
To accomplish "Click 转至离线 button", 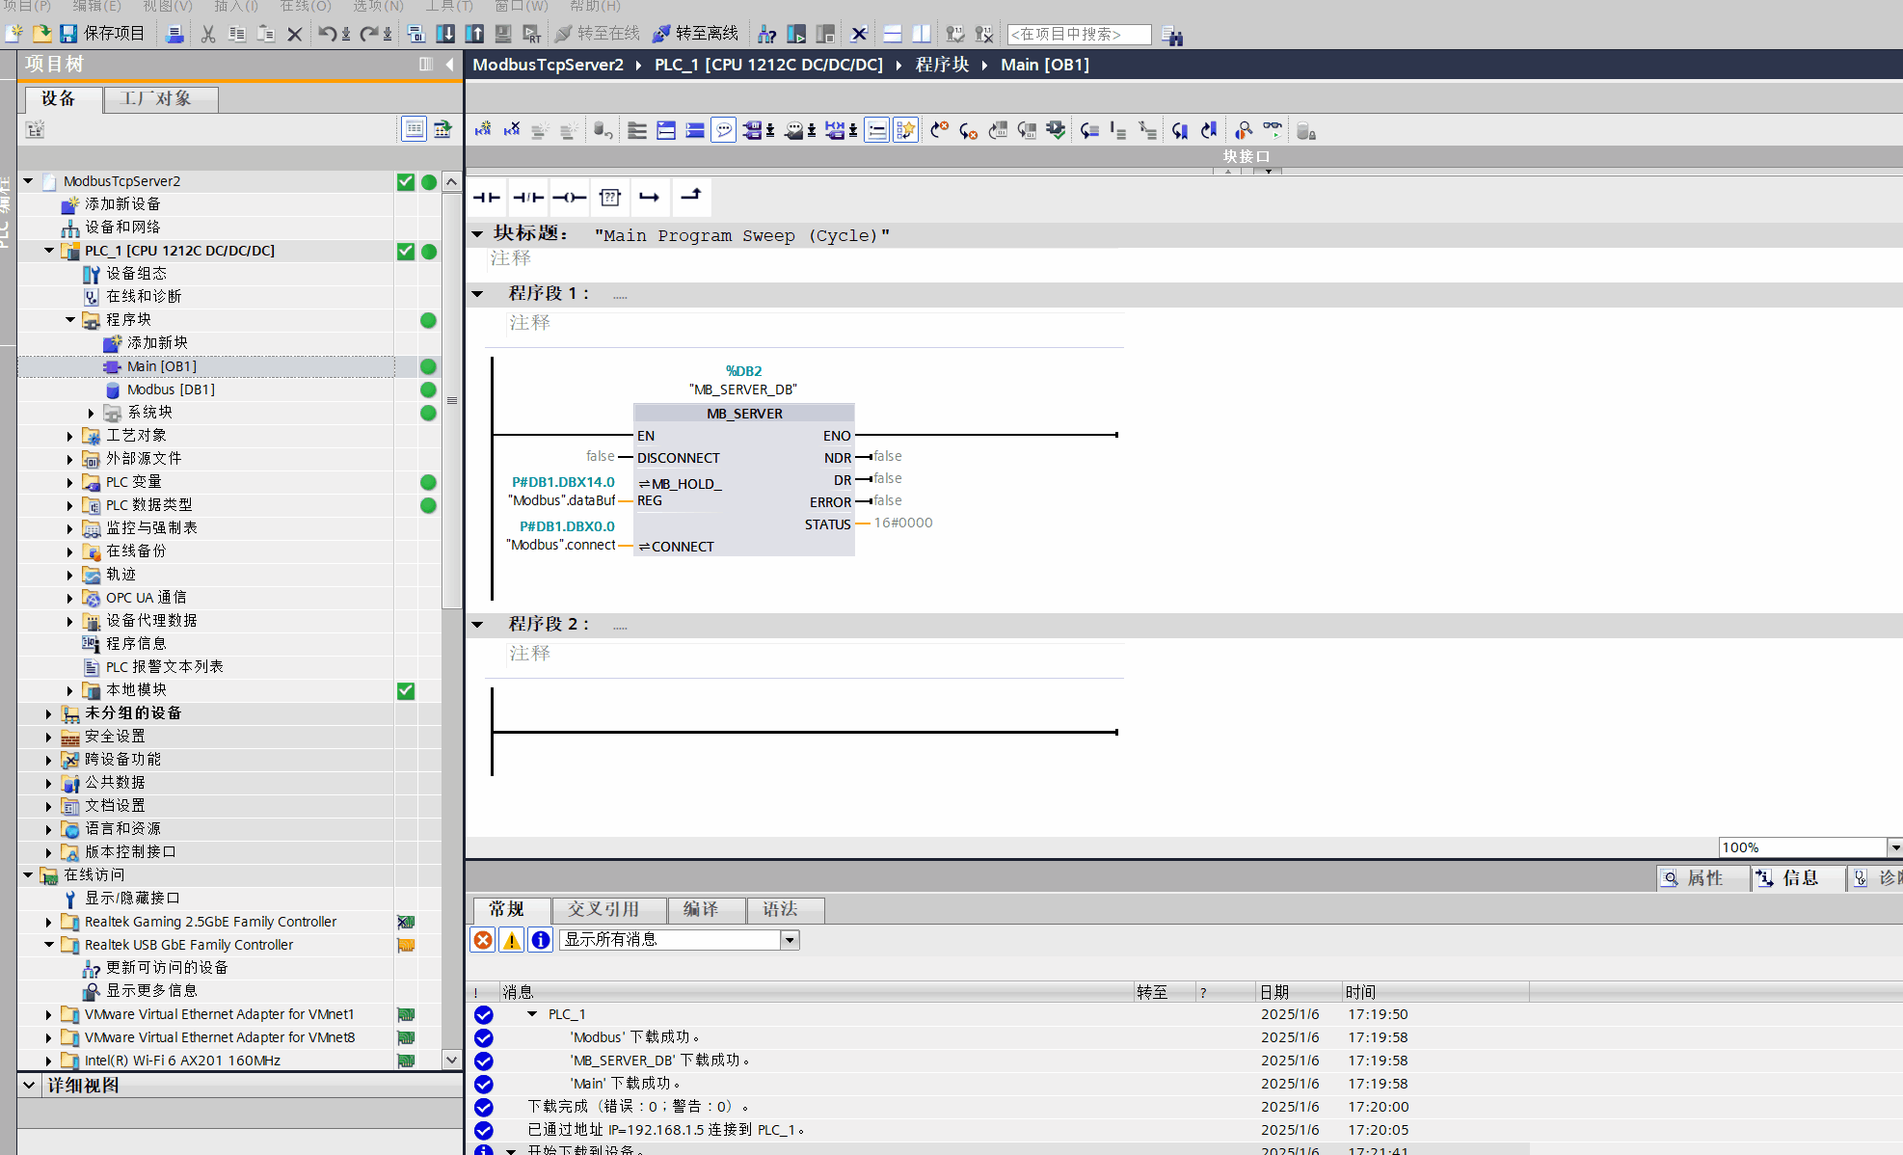I will coord(695,34).
